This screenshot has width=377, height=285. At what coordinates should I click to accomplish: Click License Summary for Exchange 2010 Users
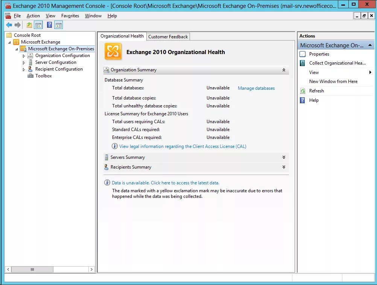pyautogui.click(x=146, y=114)
